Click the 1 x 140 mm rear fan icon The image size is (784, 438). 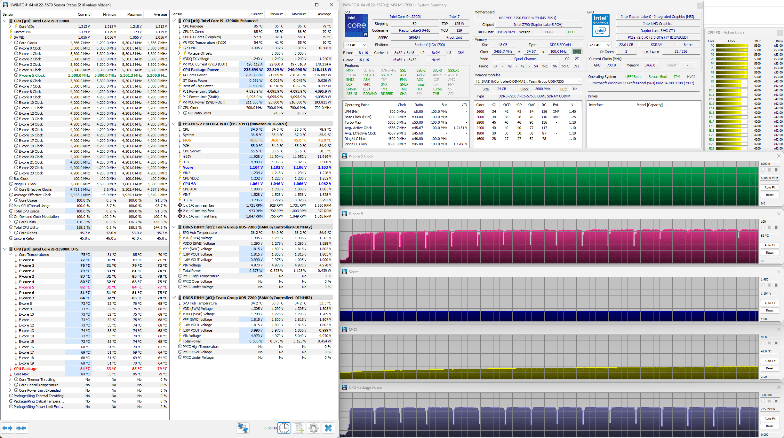[x=180, y=205]
